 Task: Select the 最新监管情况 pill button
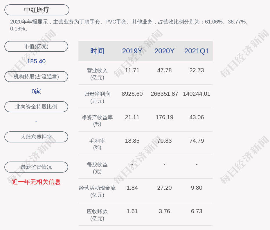(x=36, y=167)
